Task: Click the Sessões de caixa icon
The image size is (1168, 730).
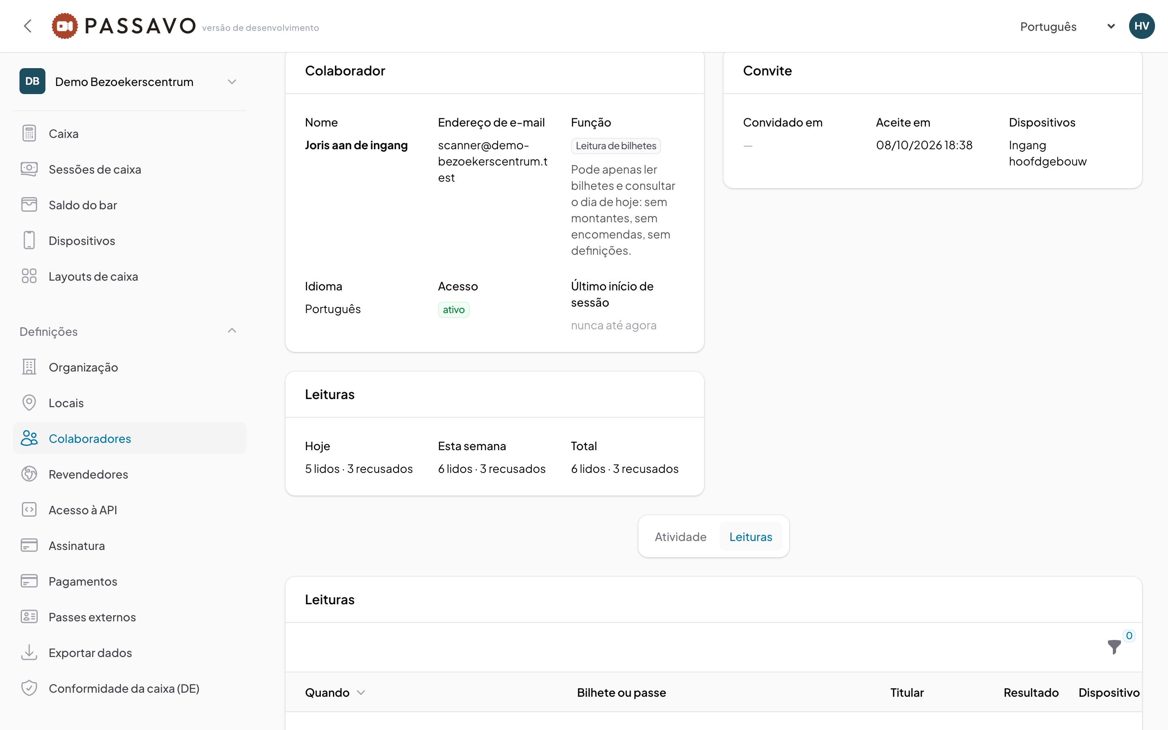Action: click(29, 169)
